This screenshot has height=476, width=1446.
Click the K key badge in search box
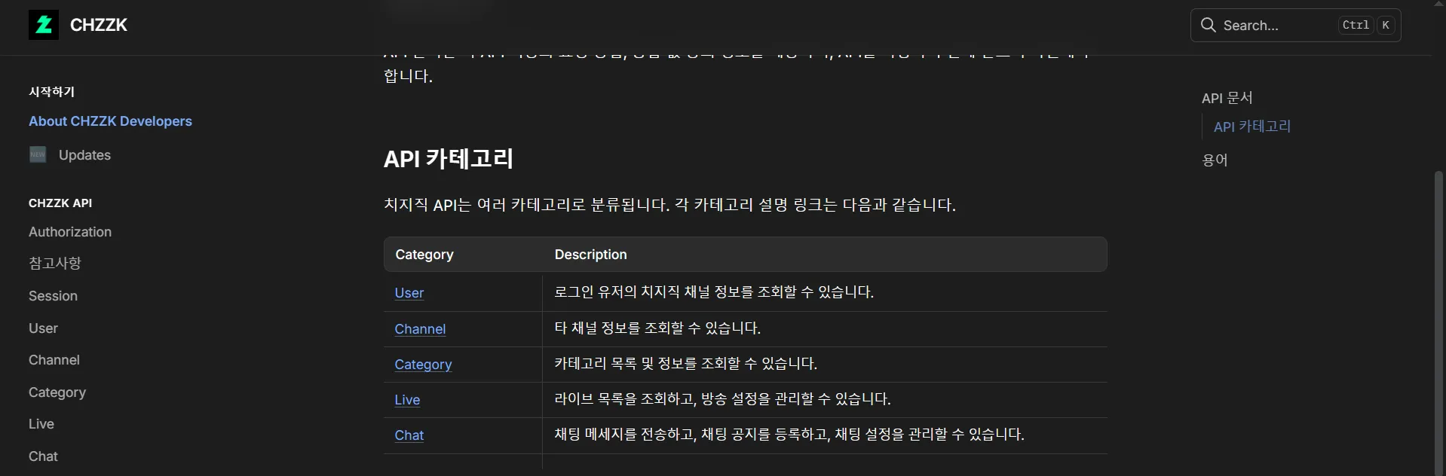click(1386, 25)
